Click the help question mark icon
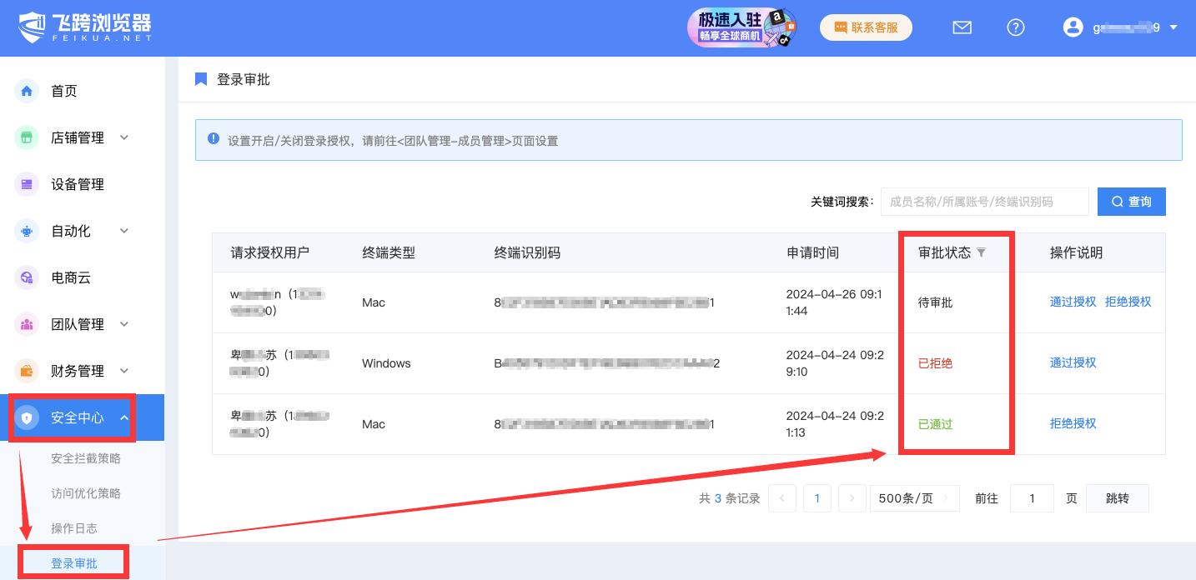Screen dimensions: 1196x580 1015,27
